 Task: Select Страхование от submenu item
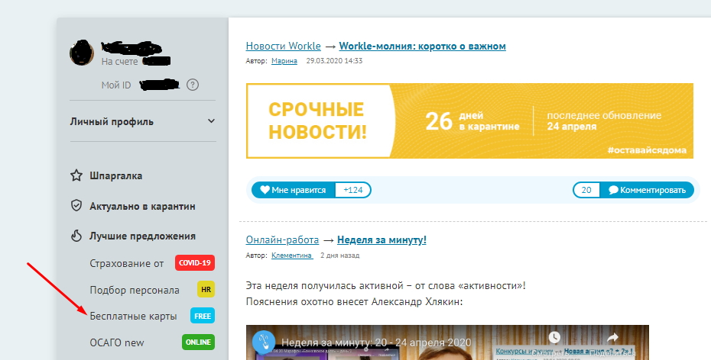[x=127, y=263]
